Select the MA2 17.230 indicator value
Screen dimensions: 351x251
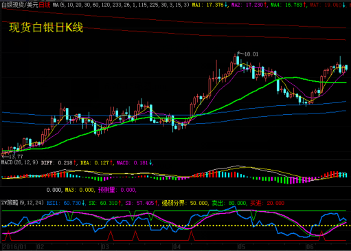point(249,5)
